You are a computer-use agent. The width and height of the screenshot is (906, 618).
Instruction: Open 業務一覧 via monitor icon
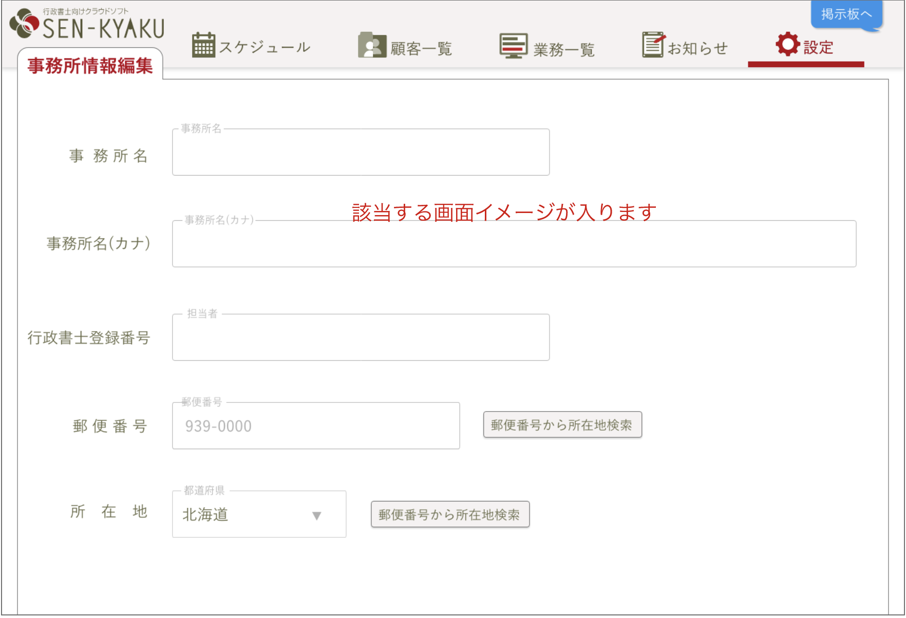513,45
